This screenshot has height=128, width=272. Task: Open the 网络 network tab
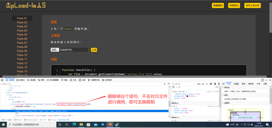41,80
